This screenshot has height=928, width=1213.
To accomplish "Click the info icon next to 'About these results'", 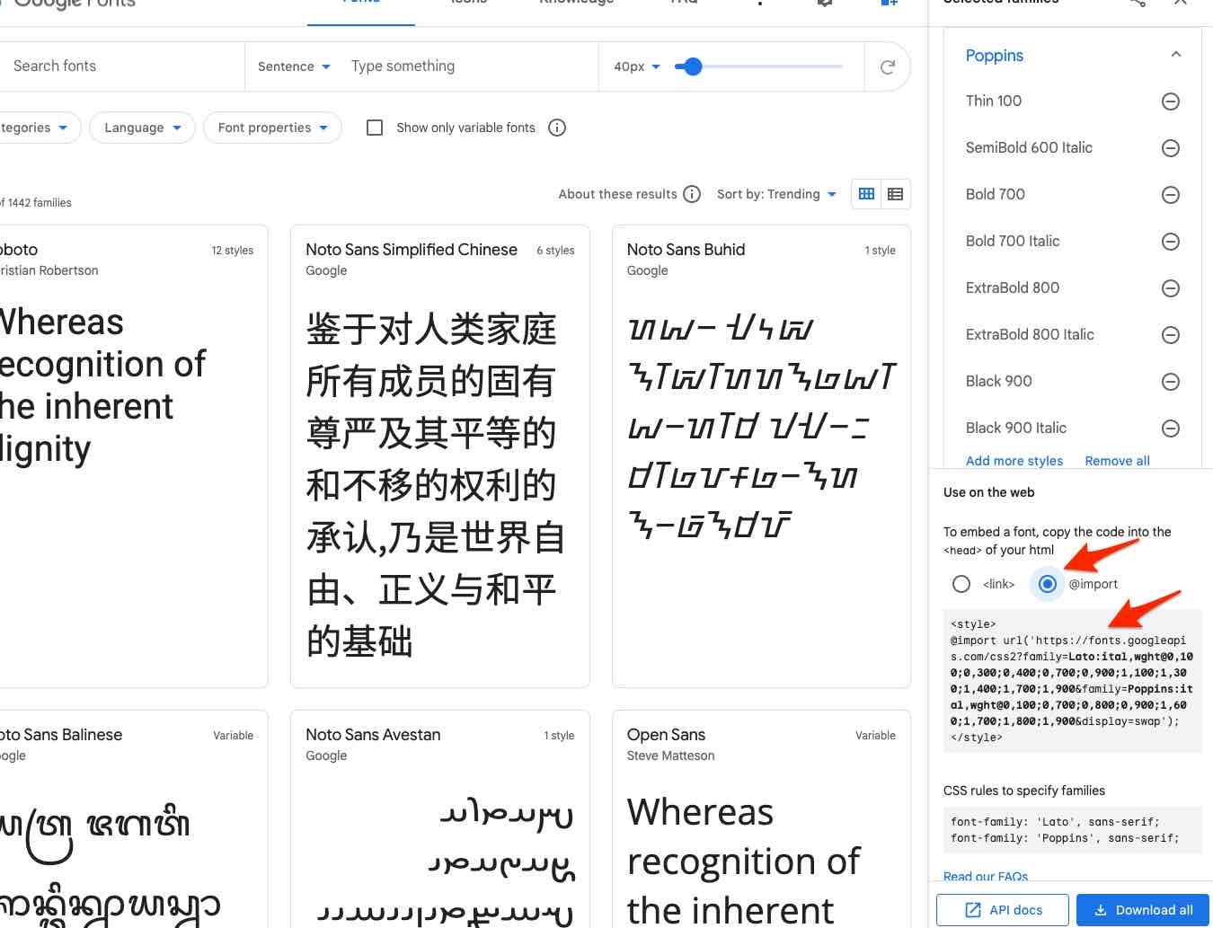I will [x=692, y=194].
